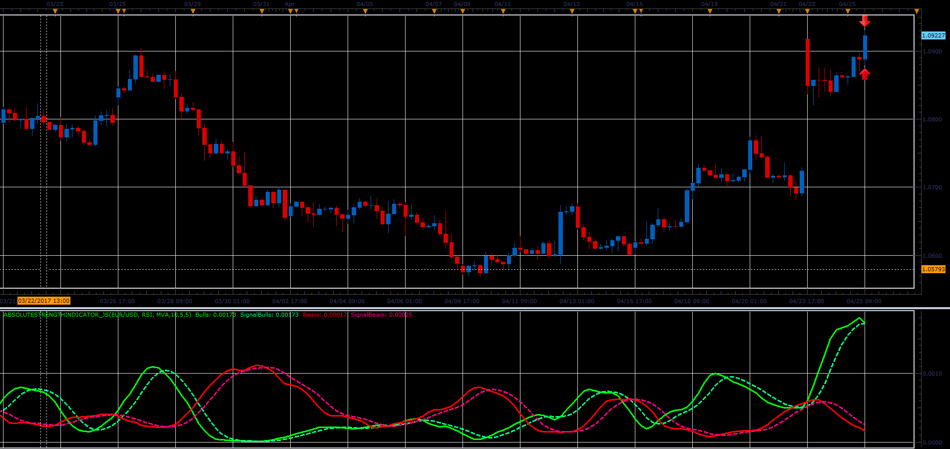Click the red up arrow signal below last candle

865,74
